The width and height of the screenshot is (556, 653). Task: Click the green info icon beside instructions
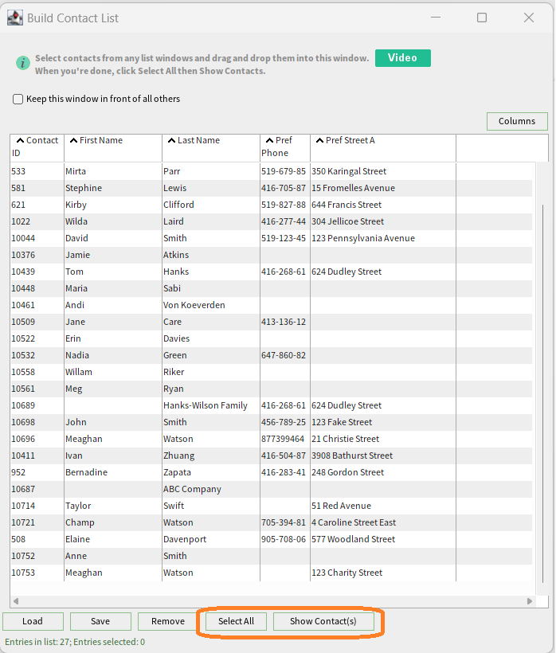pyautogui.click(x=23, y=63)
